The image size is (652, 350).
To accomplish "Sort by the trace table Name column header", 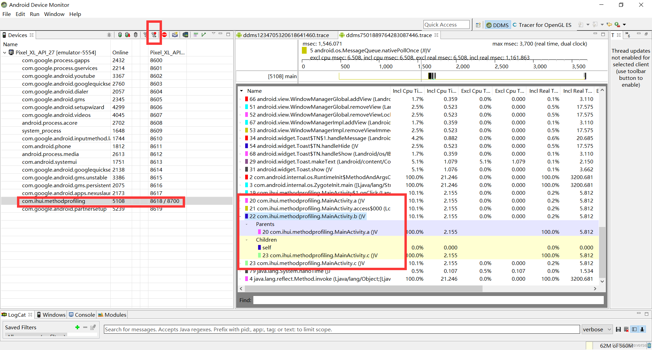I will coord(254,91).
